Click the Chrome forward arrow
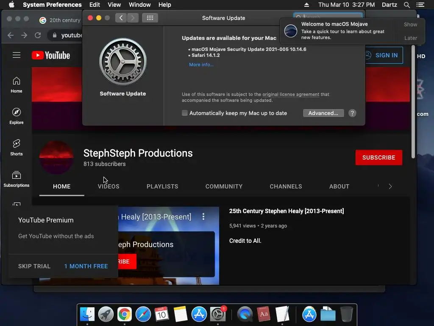434x326 pixels. tap(24, 35)
